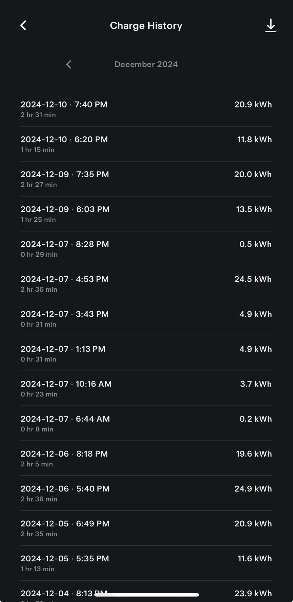View the 2024-12-07 1:13 PM charge
This screenshot has width=293, height=602.
[x=146, y=353]
